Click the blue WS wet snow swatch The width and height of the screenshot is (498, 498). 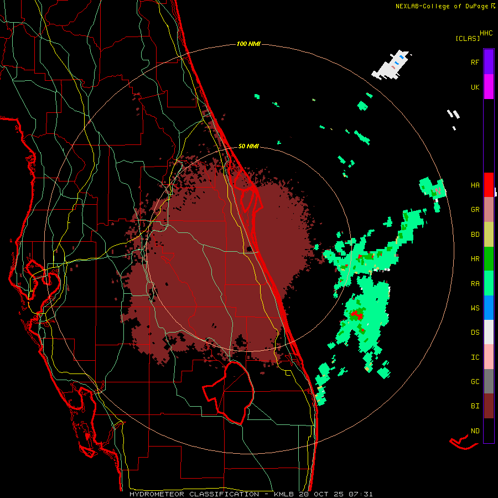pos(489,308)
